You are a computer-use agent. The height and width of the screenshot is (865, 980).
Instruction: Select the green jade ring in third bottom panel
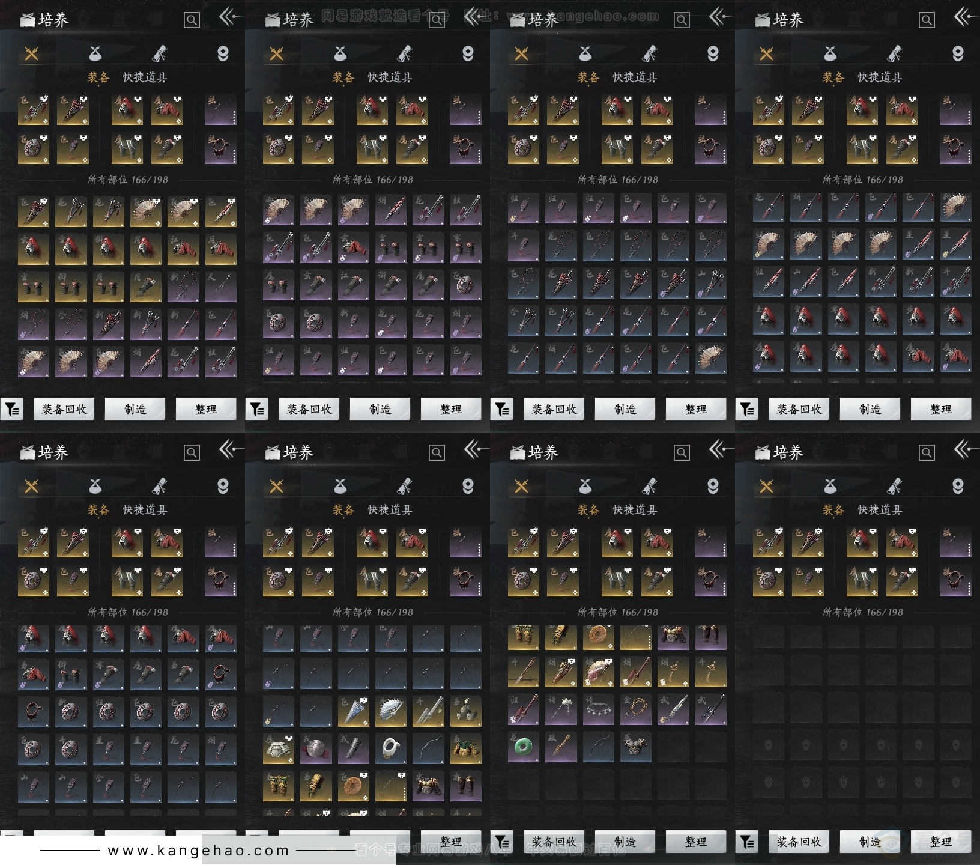523,747
